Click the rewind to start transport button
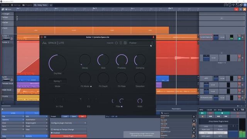The image size is (247, 139). [210, 117]
